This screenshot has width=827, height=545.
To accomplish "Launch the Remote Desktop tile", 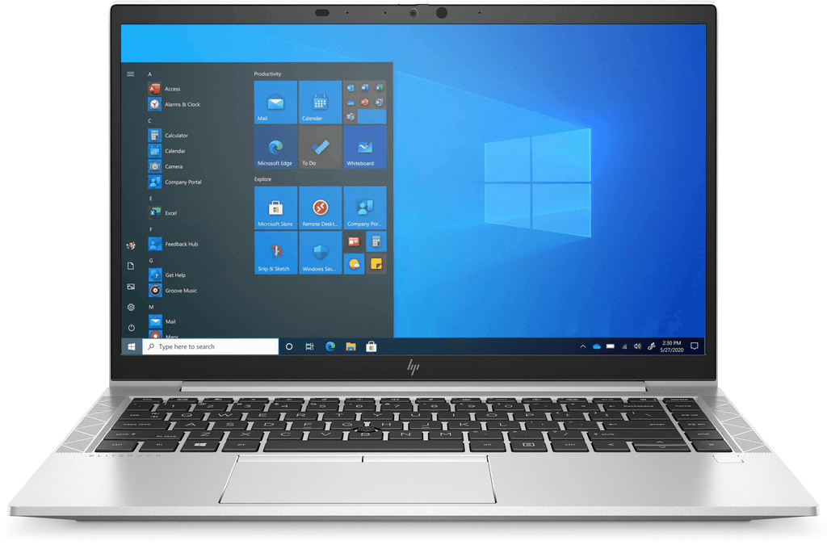I will tap(320, 208).
